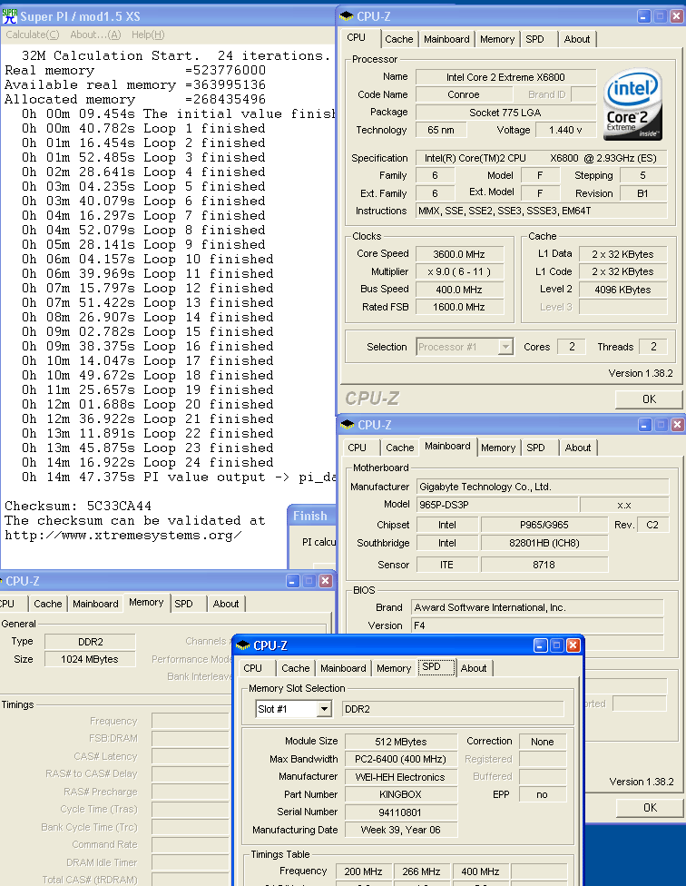Viewport: 686px width, 886px height.
Task: Select About tab in Memory CPU-Z window
Action: coord(226,604)
